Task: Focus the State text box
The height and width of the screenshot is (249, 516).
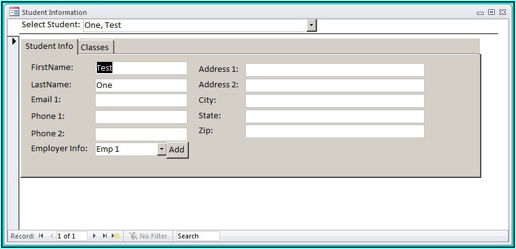Action: tap(335, 116)
